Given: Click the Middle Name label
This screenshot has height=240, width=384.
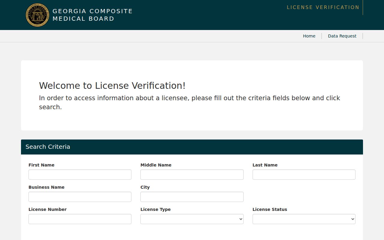Looking at the screenshot, I should coord(156,165).
